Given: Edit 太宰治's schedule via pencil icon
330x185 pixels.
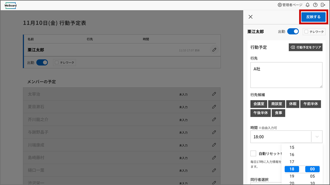Looking at the screenshot, I should click(x=214, y=94).
